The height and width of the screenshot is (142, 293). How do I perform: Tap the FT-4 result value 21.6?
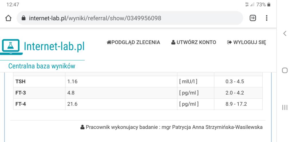point(72,104)
